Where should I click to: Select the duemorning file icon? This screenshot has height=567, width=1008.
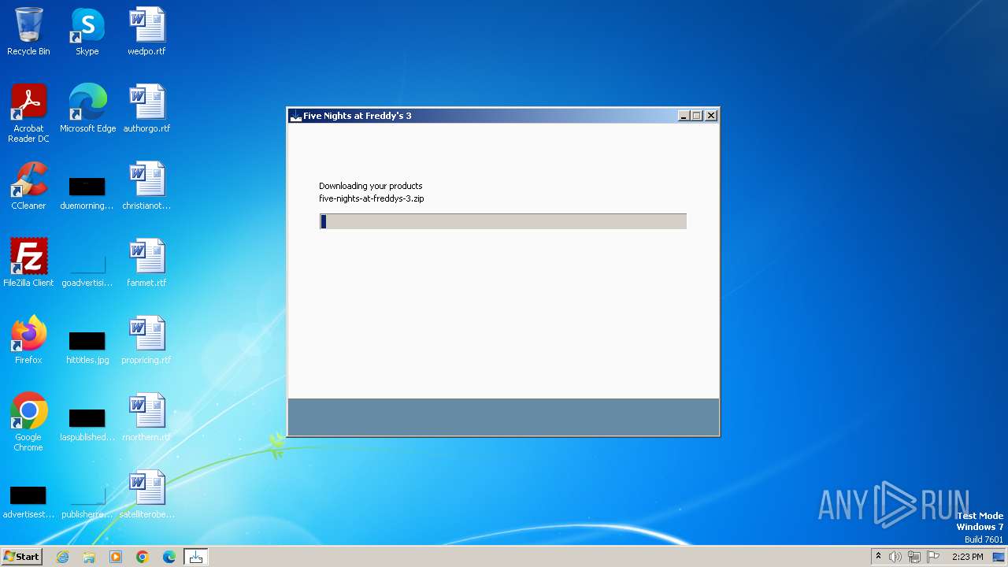[87, 191]
